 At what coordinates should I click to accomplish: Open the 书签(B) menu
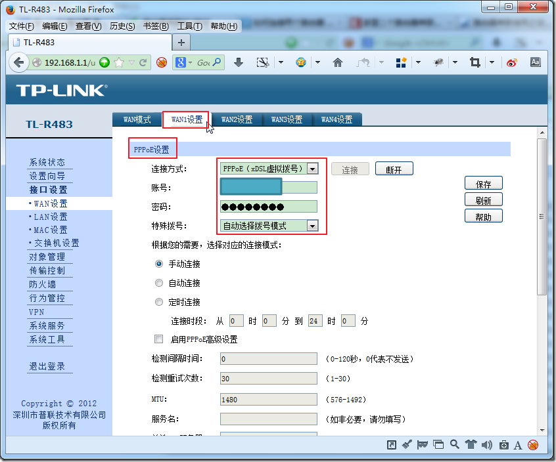[x=156, y=26]
